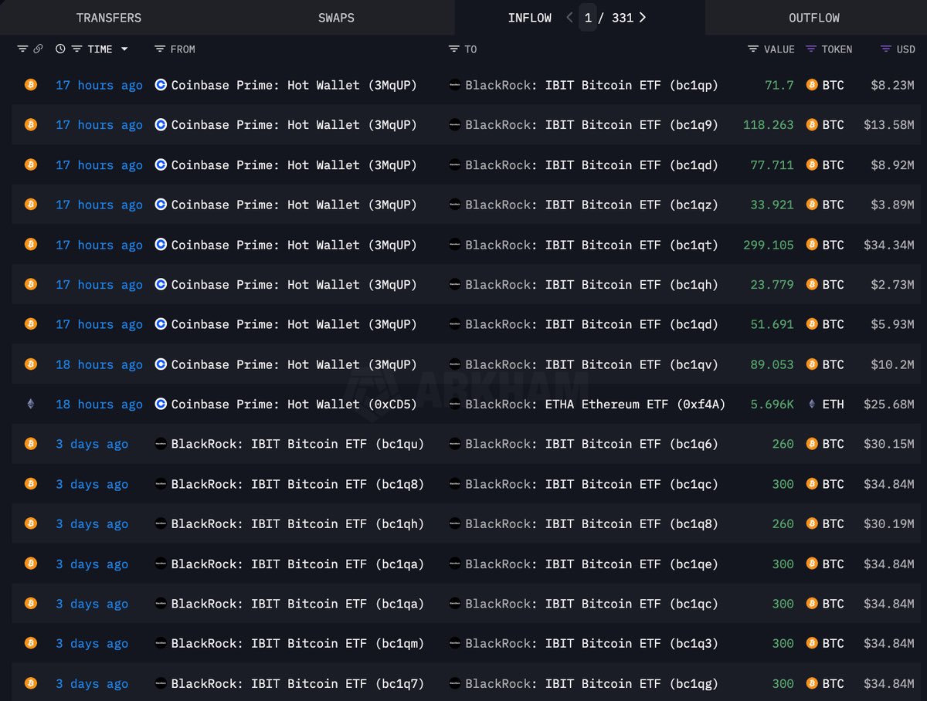Open the FROM column filter icon
The image size is (927, 701).
(160, 49)
